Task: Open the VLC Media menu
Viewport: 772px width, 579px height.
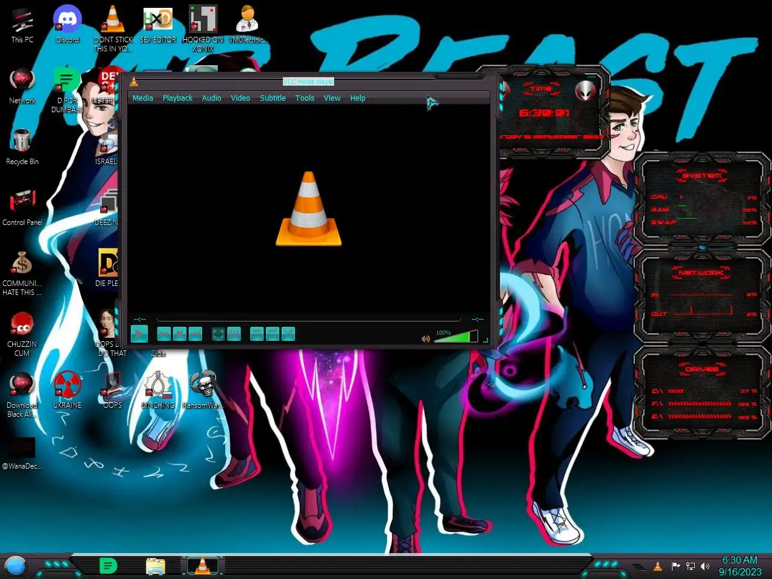Action: click(143, 98)
